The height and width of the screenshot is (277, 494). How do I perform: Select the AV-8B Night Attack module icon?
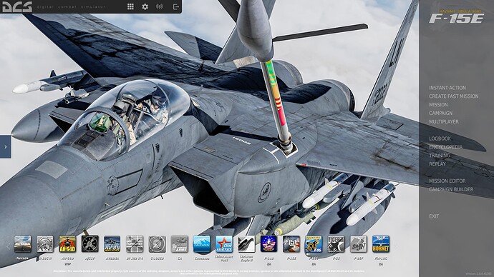pyautogui.click(x=112, y=244)
